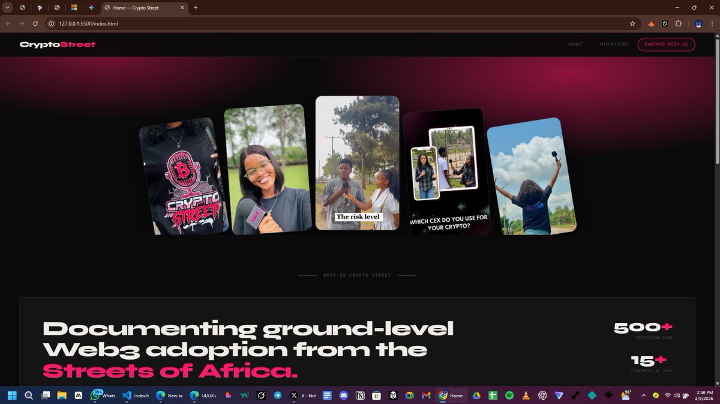Open Google Meet from the taskbar

(410, 396)
